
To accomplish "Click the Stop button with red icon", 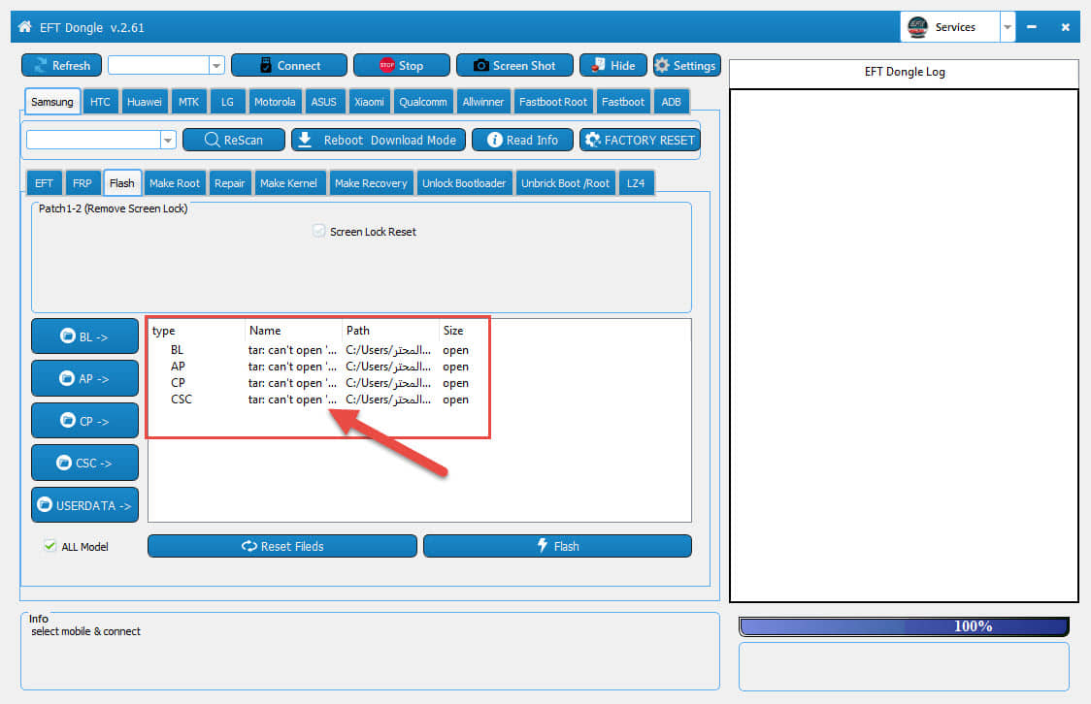I will click(402, 65).
